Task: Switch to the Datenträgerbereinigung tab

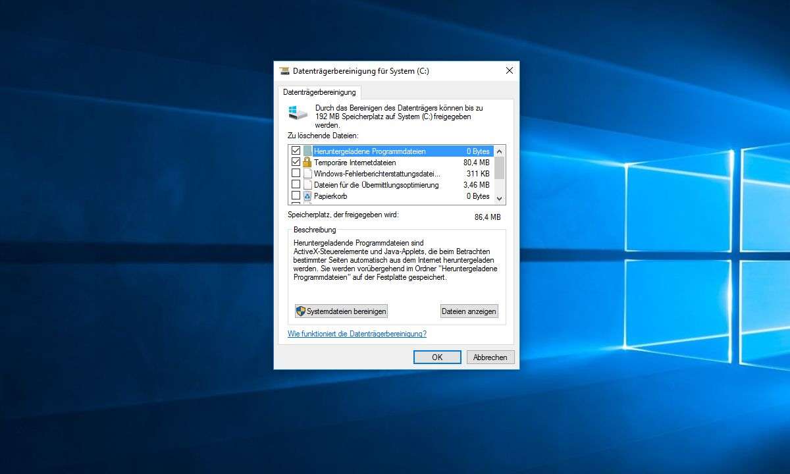Action: point(319,92)
